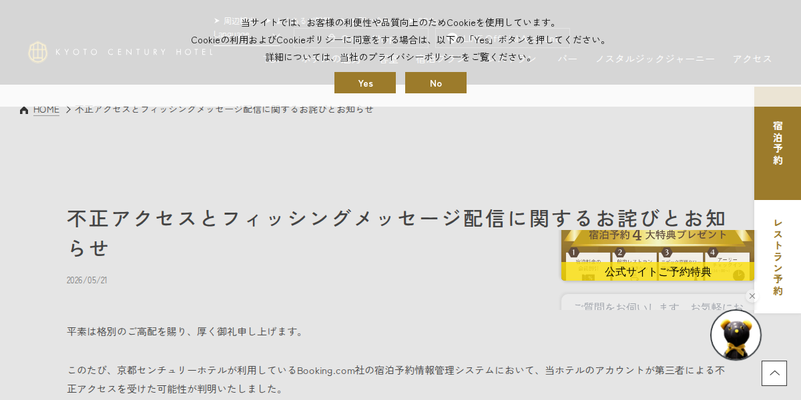
Task: Open the バー menu item
Action: pyautogui.click(x=568, y=59)
